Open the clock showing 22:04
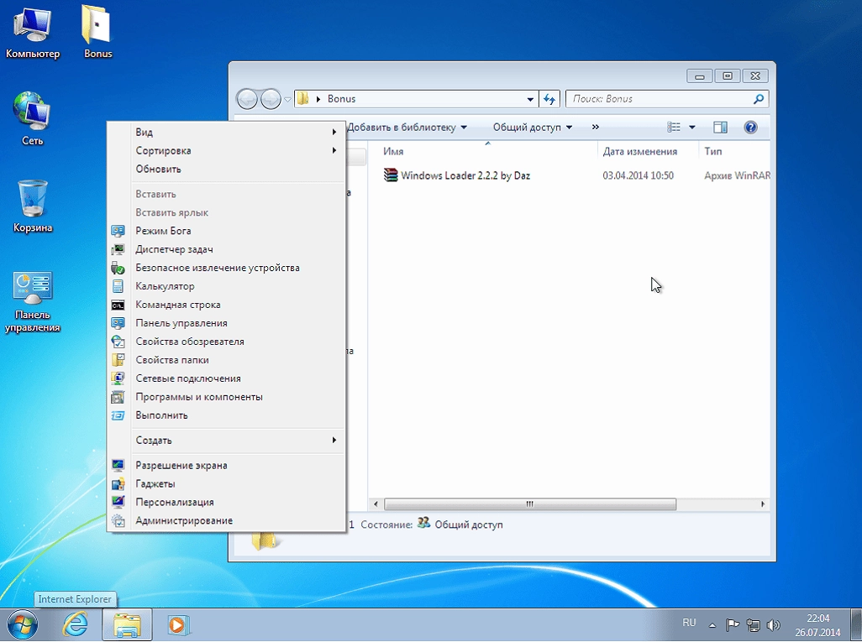The height and width of the screenshot is (642, 862). [x=817, y=625]
